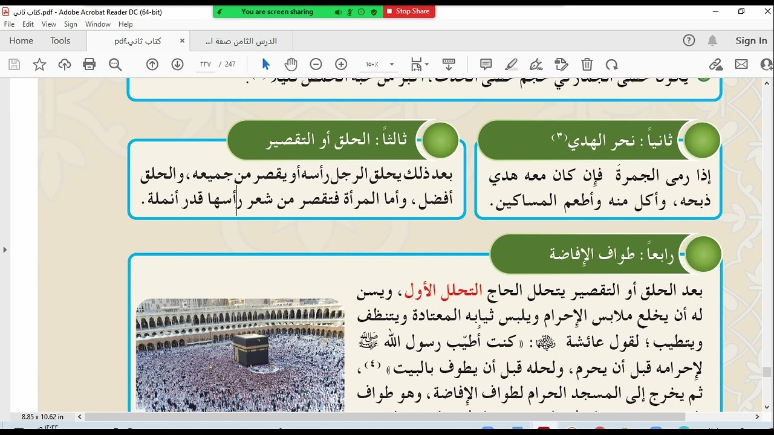Open the Window menu
774x435 pixels.
(98, 24)
